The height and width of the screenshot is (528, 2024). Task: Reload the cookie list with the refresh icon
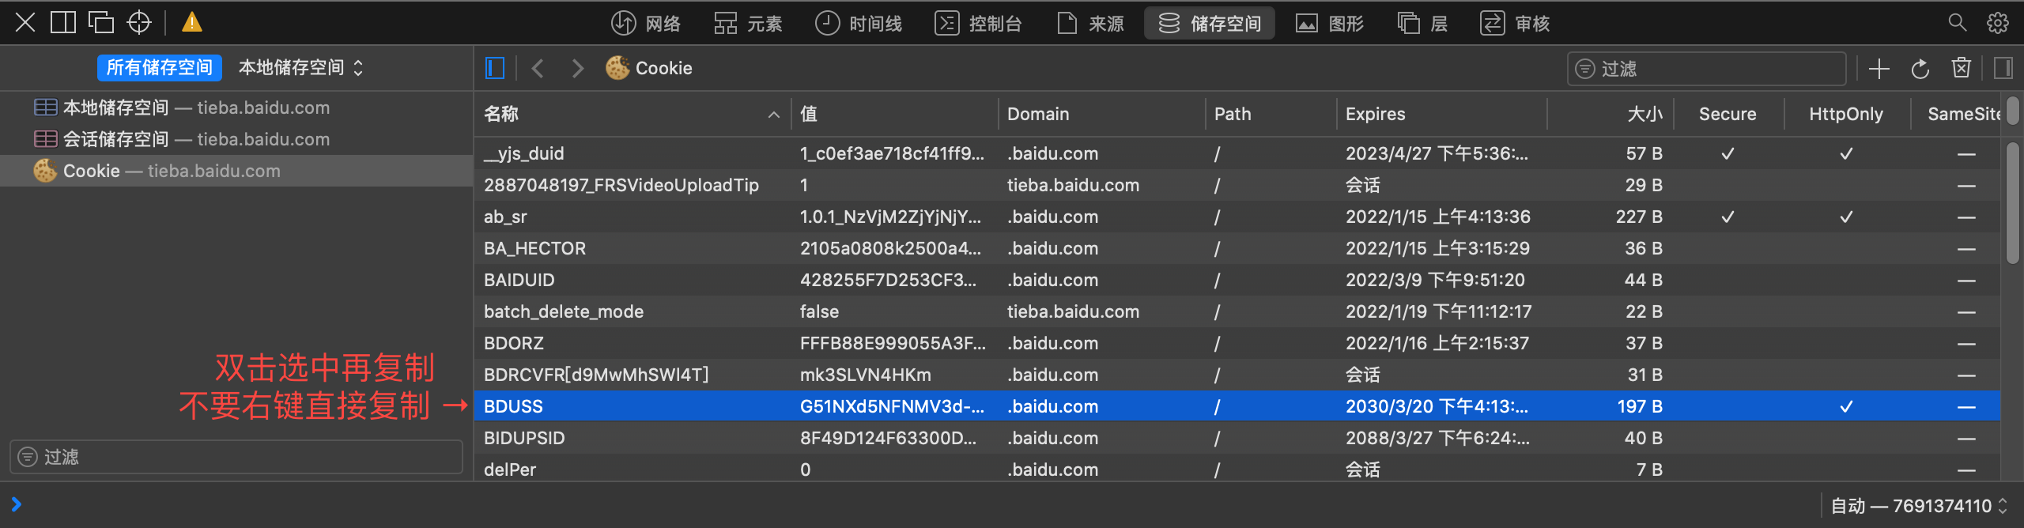(x=1920, y=69)
